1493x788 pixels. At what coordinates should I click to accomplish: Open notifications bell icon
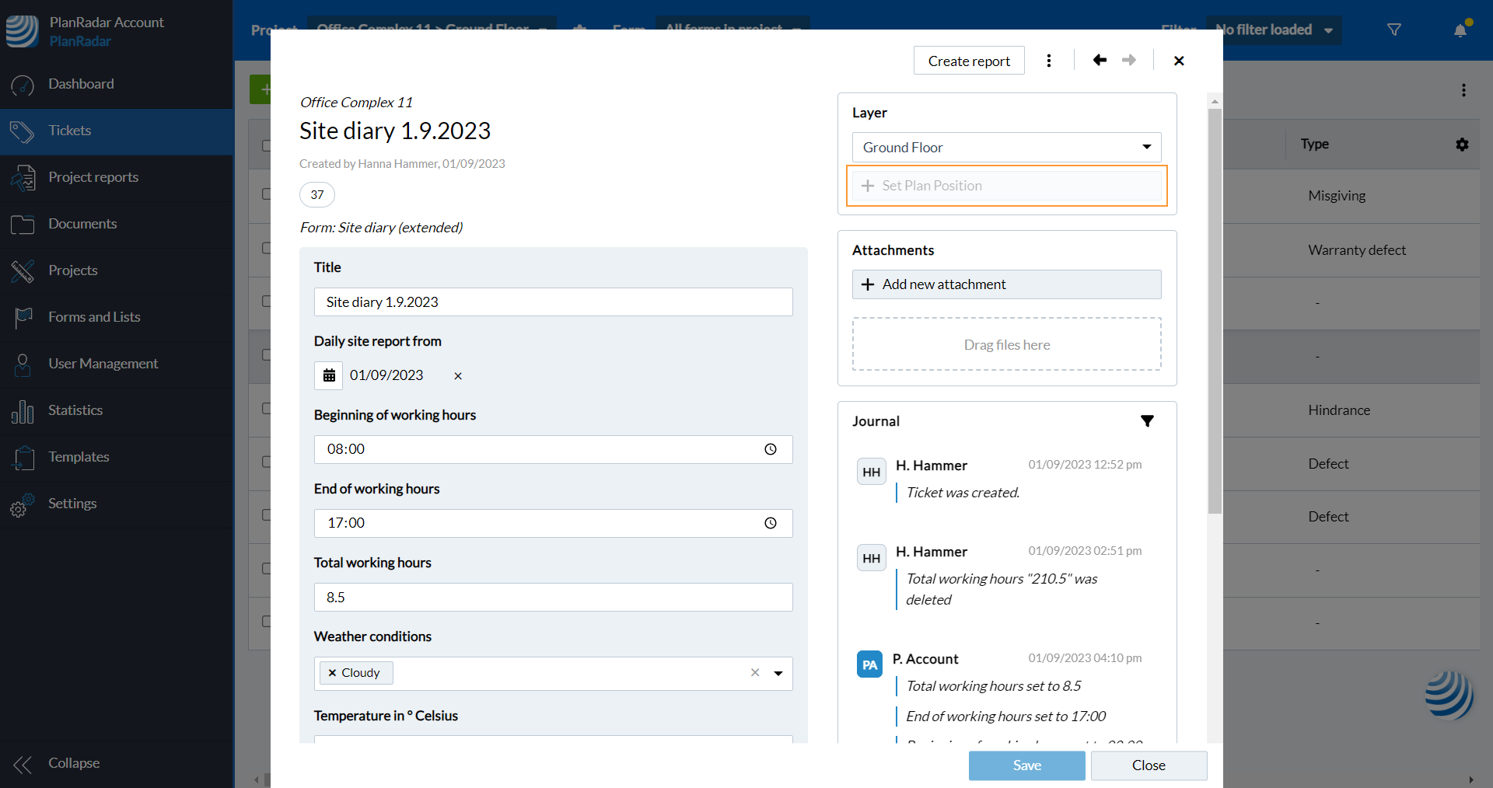point(1460,30)
